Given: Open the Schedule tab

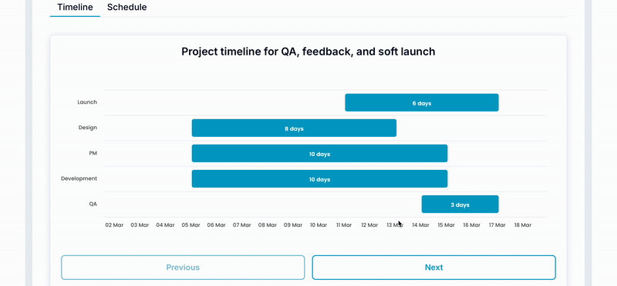Looking at the screenshot, I should coord(126,7).
